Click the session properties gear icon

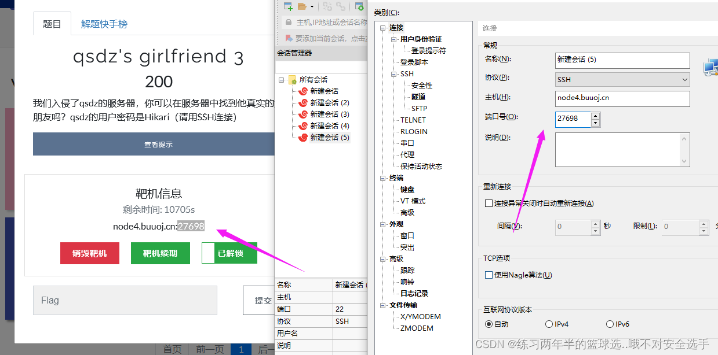[359, 7]
